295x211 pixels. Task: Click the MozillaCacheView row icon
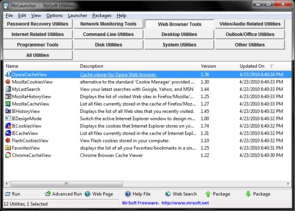tap(8, 104)
